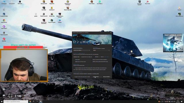Image resolution: width=184 pixels, height=103 pixels.
Task: Click the Install ProMod button
Action: pyautogui.click(x=96, y=77)
